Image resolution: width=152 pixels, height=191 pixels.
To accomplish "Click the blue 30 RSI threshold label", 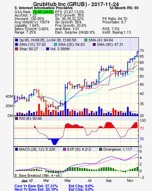I will 142,139.
